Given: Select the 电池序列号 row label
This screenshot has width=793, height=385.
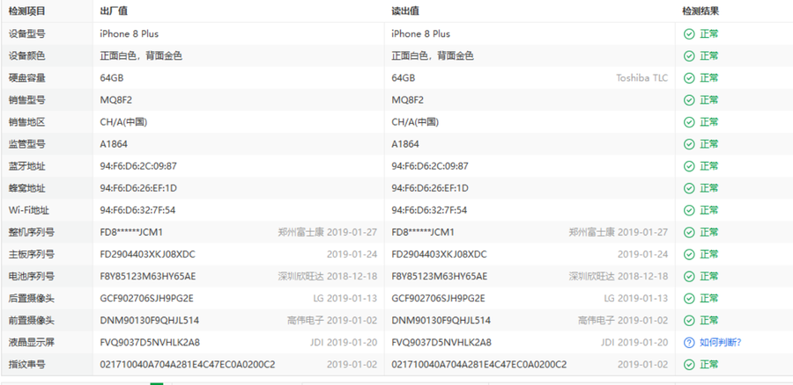Looking at the screenshot, I should click(32, 276).
